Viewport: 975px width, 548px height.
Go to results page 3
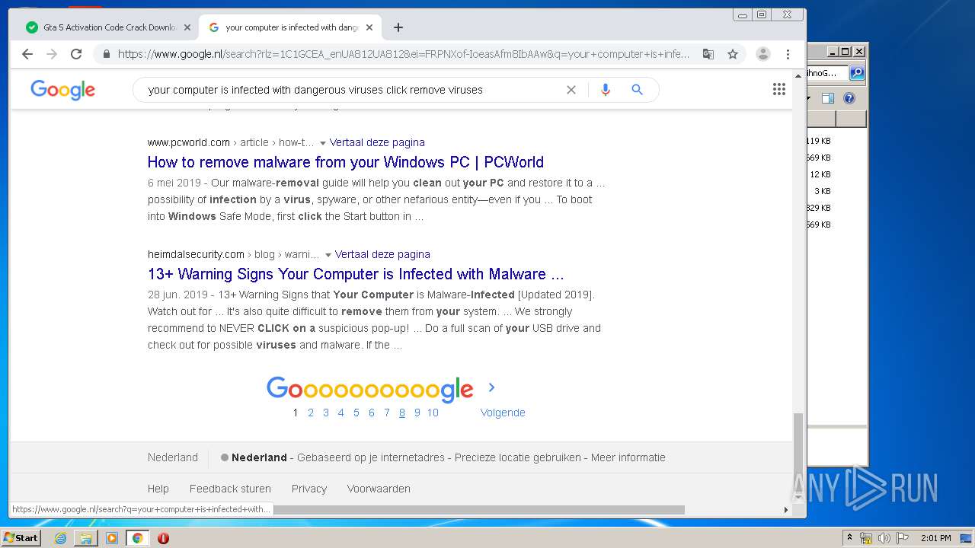pyautogui.click(x=326, y=413)
